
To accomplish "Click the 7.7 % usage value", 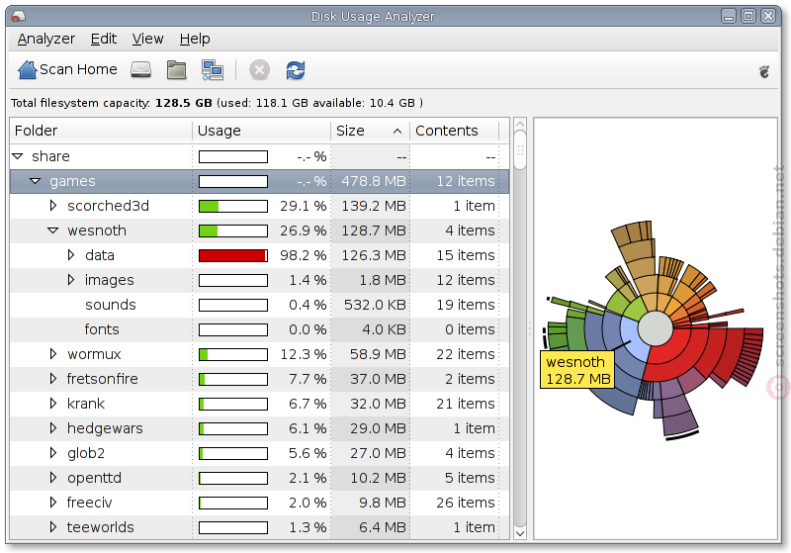I will point(308,379).
